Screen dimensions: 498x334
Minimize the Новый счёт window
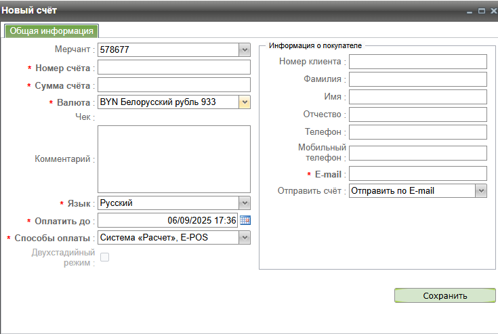[470, 11]
